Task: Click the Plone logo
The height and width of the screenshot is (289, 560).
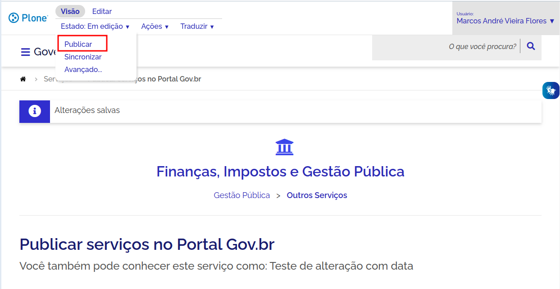Action: 28,18
